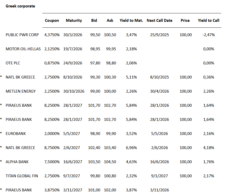Viewport: 249px width, 196px height.
Task: Click the Yield to Call header
Action: 208,21
